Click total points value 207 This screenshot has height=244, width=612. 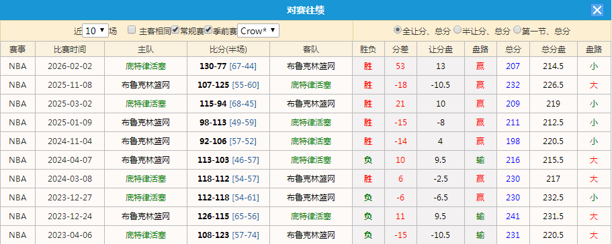tap(513, 66)
